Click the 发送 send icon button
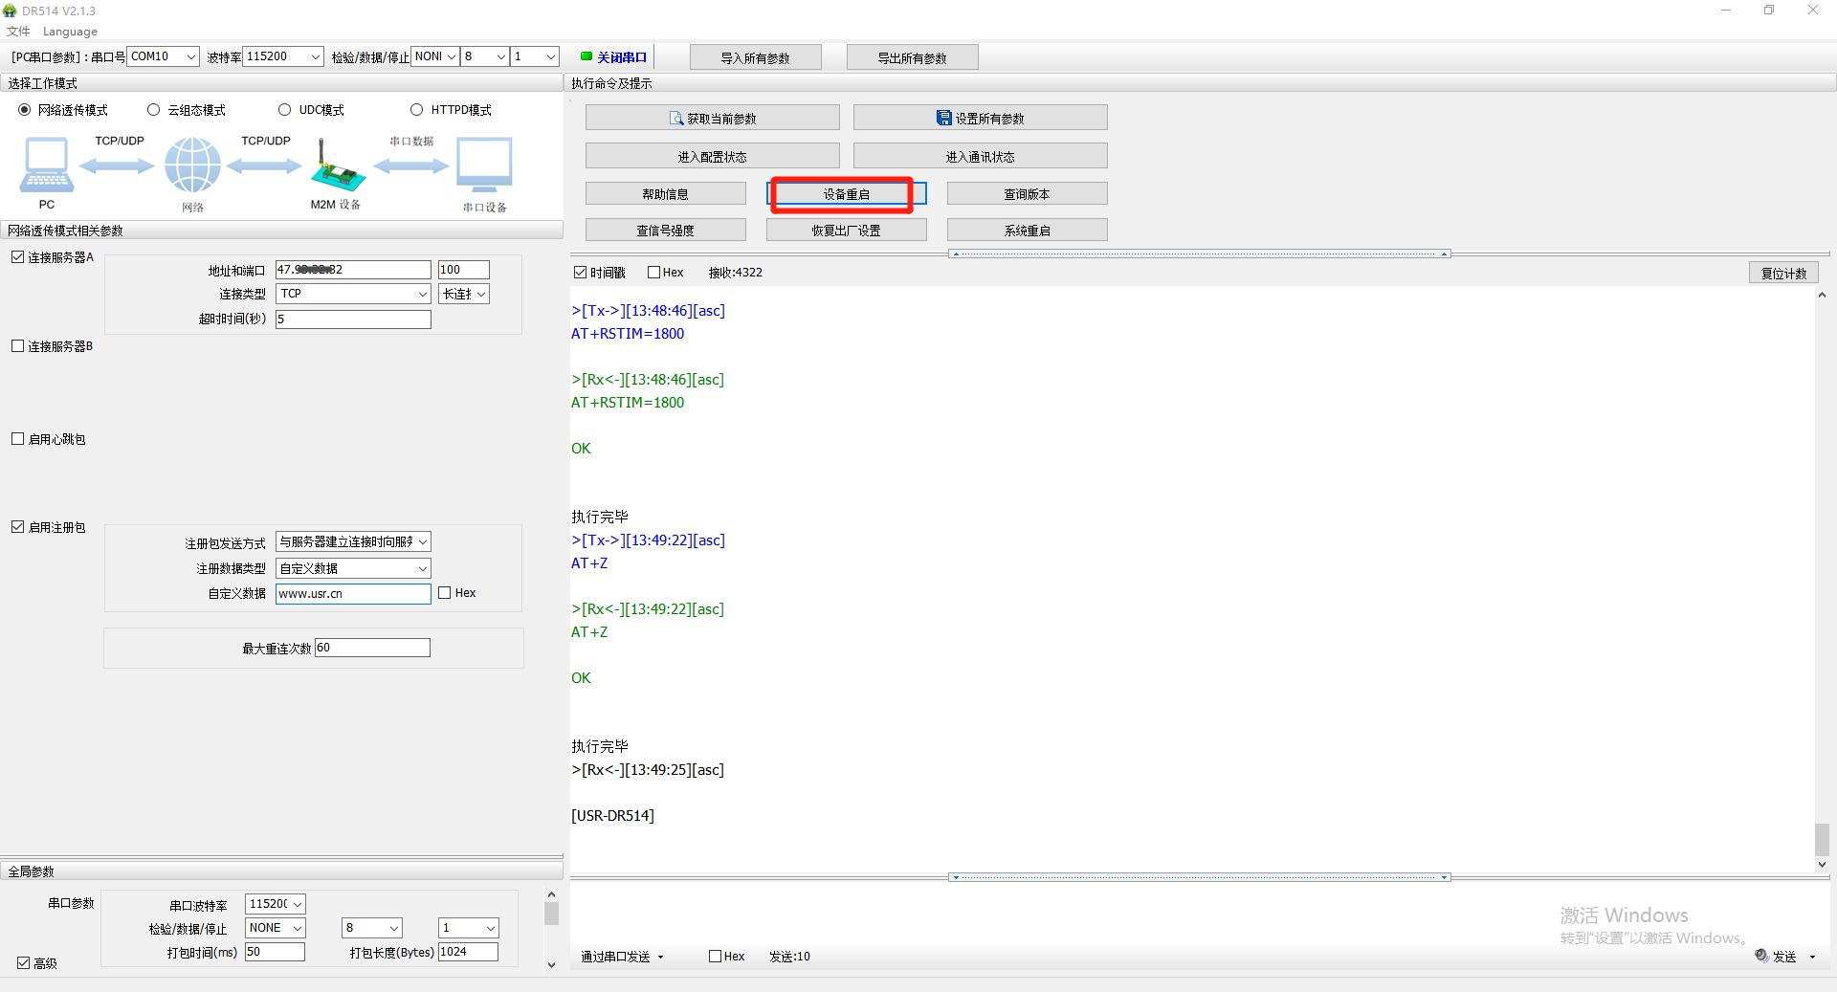The width and height of the screenshot is (1837, 992). click(x=1776, y=956)
